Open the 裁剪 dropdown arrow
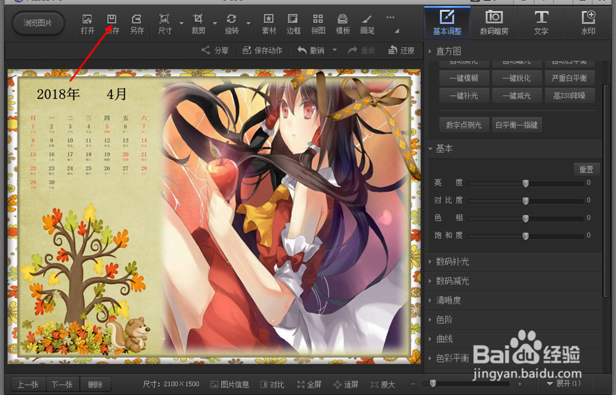 215,23
